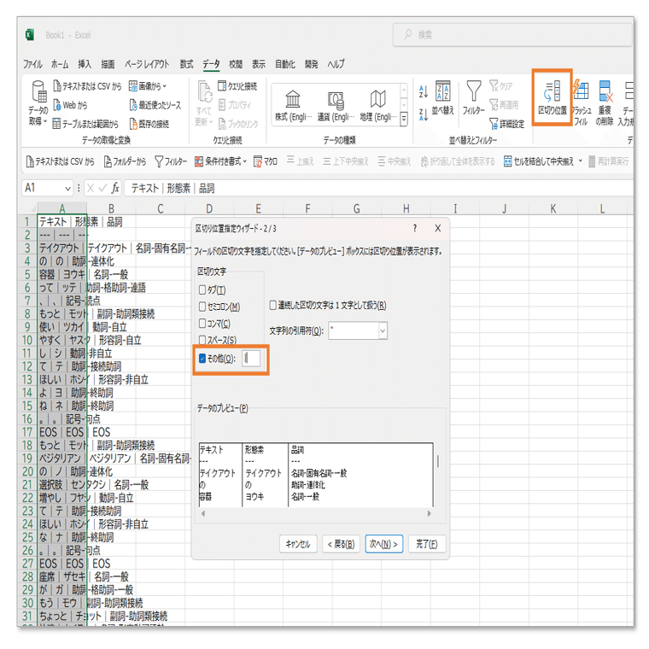This screenshot has height=649, width=649.
Task: Switch to the View (表示) tab
Action: click(x=259, y=64)
